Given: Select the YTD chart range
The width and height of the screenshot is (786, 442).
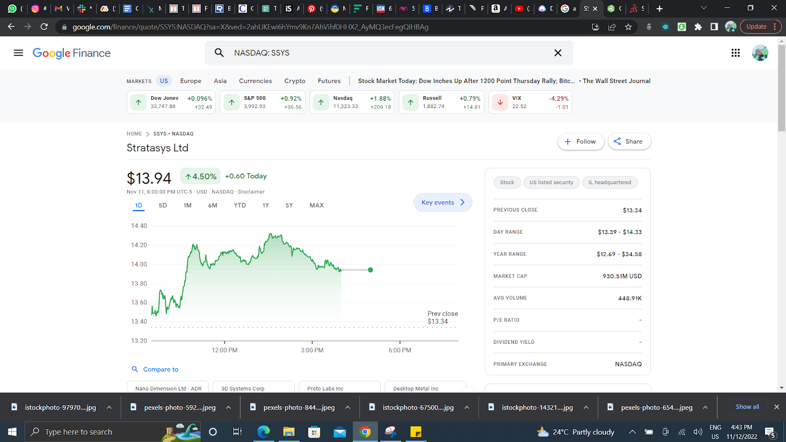Looking at the screenshot, I should tap(240, 205).
